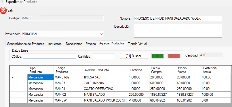Click the red minus remove button

point(174,56)
